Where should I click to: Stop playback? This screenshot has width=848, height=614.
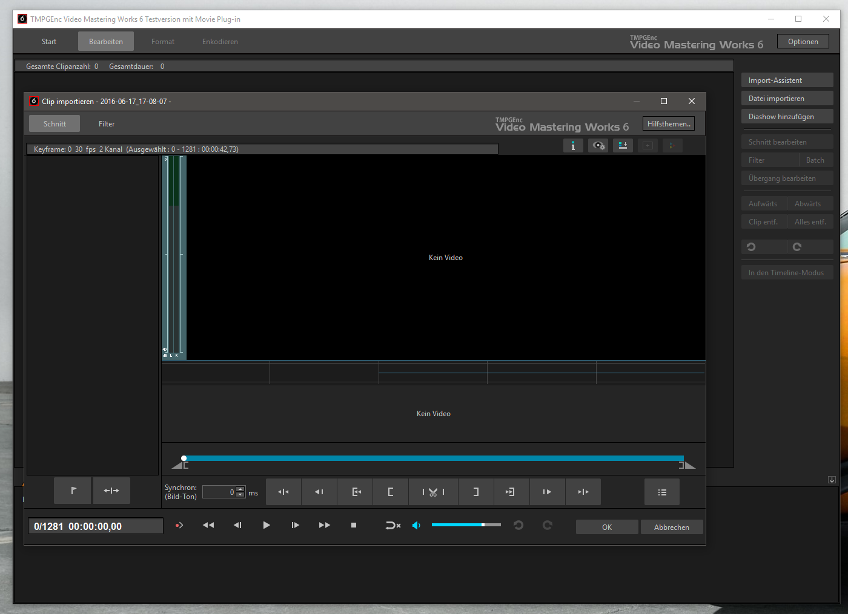point(354,525)
